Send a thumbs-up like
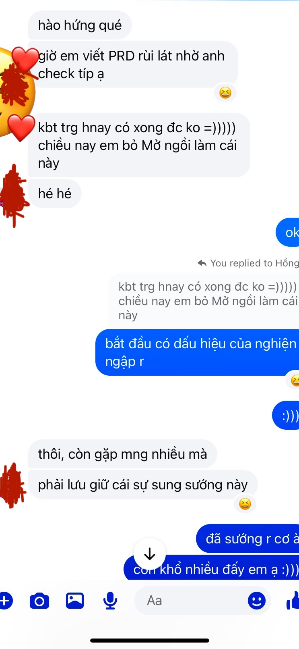The height and width of the screenshot is (649, 299). (x=293, y=601)
